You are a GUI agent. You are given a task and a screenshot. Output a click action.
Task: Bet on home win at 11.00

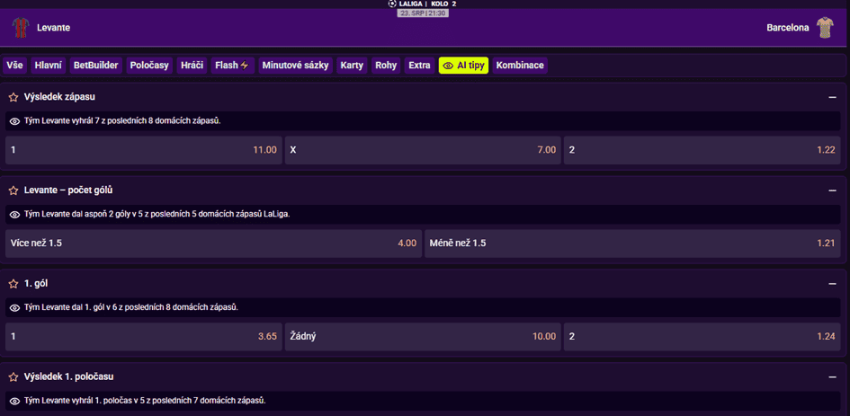pos(144,150)
